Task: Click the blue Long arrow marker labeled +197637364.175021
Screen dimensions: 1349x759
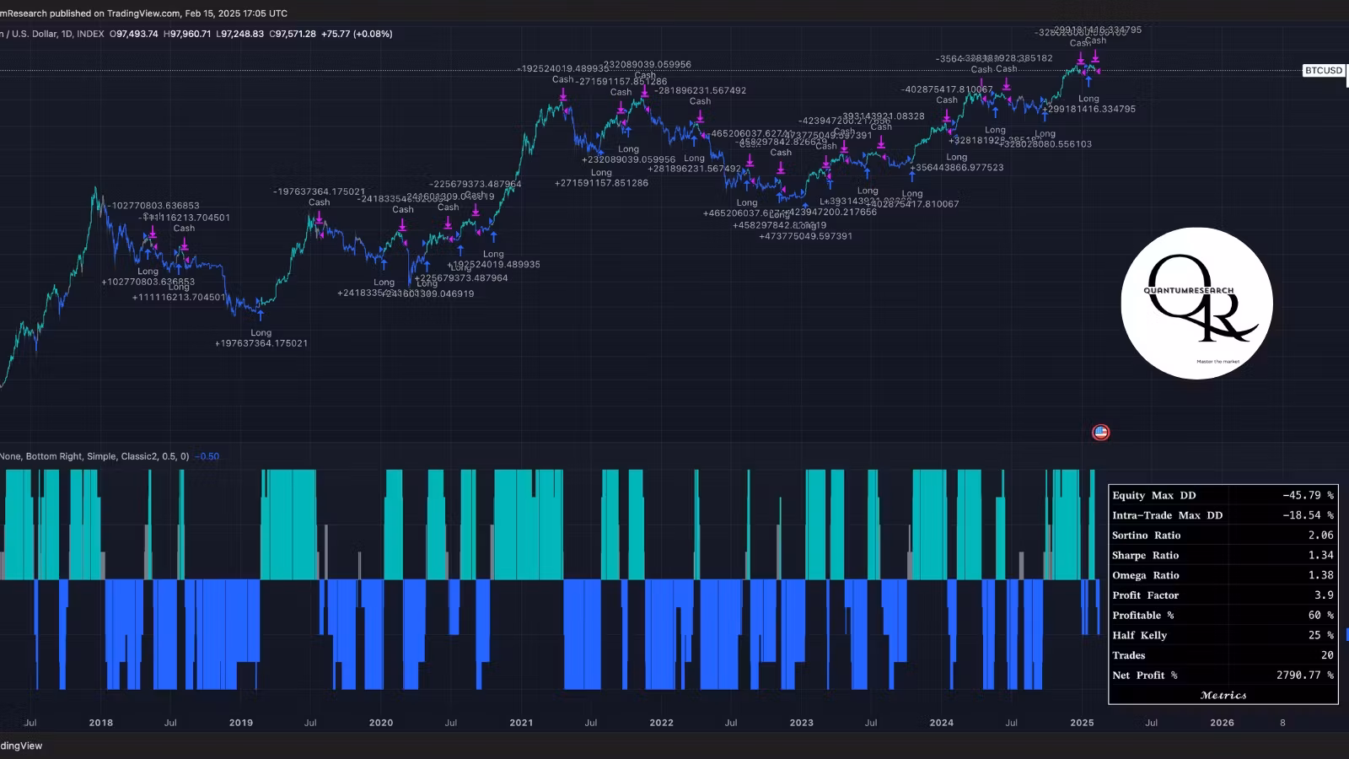Action: [261, 315]
